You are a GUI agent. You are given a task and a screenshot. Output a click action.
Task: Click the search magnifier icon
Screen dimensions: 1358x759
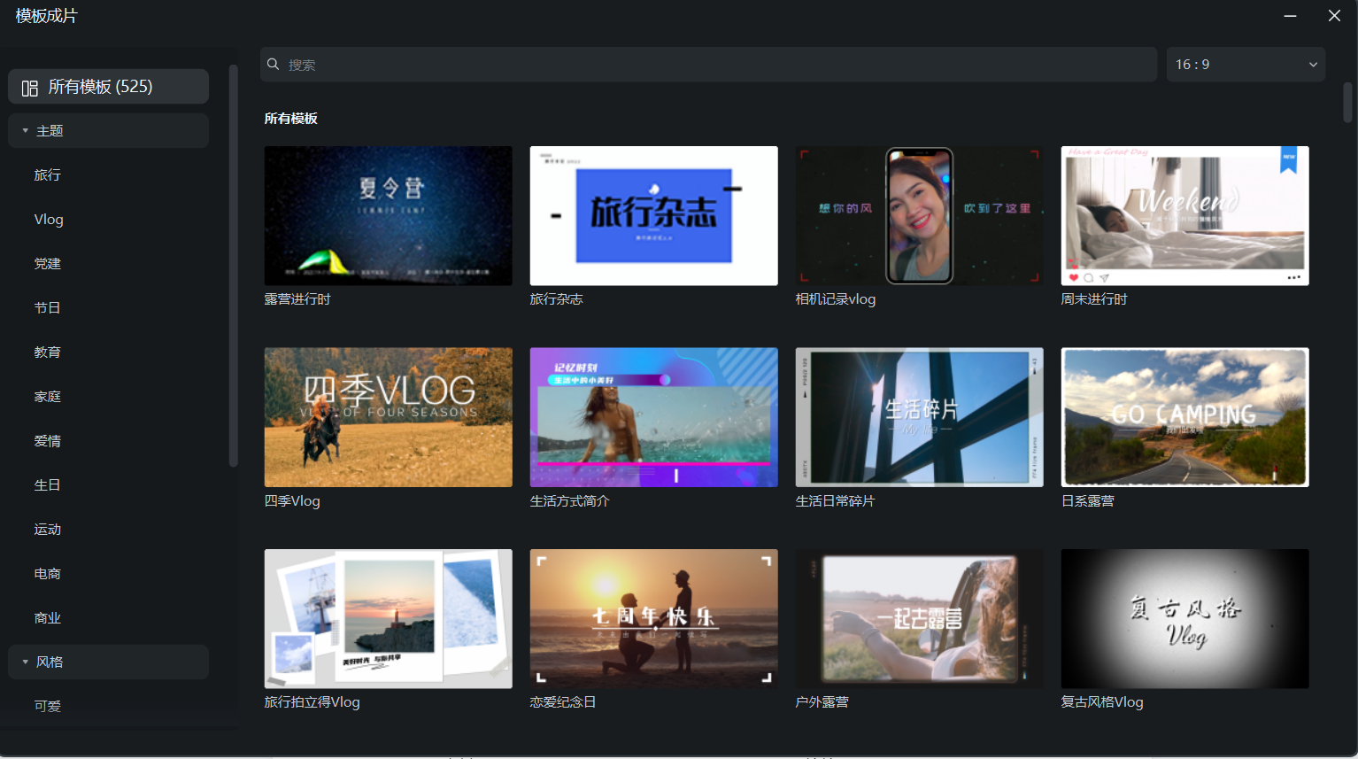pyautogui.click(x=274, y=65)
